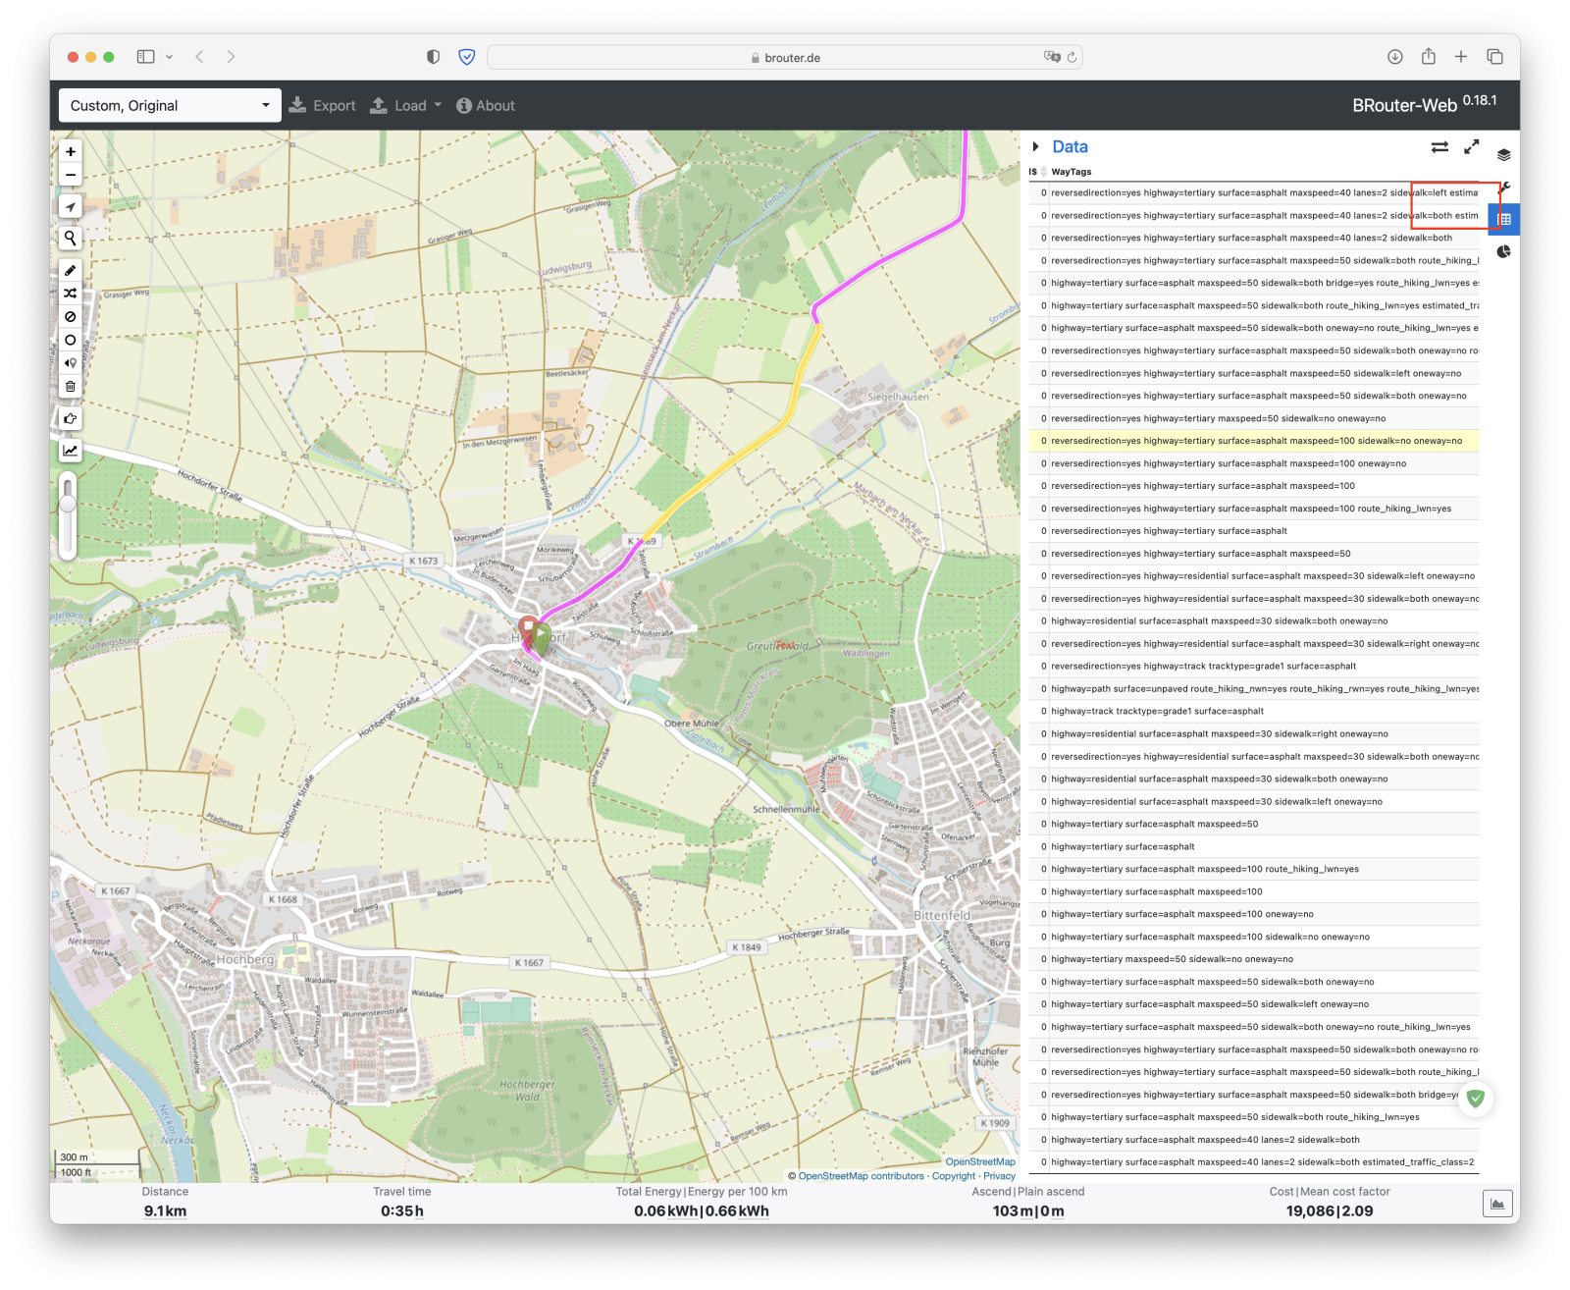Select row reversedirection=yes highway=tertiary surface=asphalt only
This screenshot has height=1290, width=1570.
click(x=1253, y=531)
